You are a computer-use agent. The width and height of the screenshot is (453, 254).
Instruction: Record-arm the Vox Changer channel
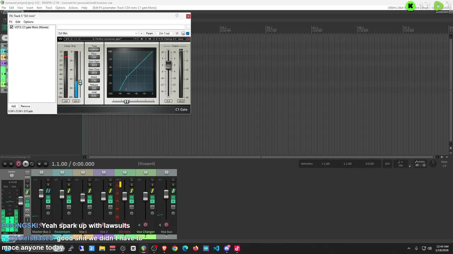pyautogui.click(x=145, y=225)
